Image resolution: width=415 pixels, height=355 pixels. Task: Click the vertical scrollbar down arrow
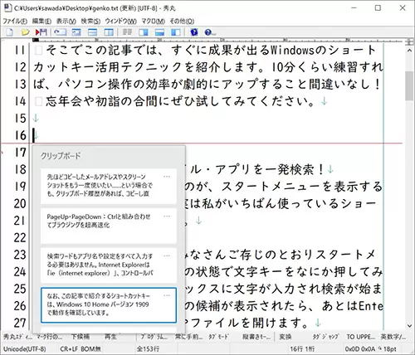pyautogui.click(x=409, y=326)
